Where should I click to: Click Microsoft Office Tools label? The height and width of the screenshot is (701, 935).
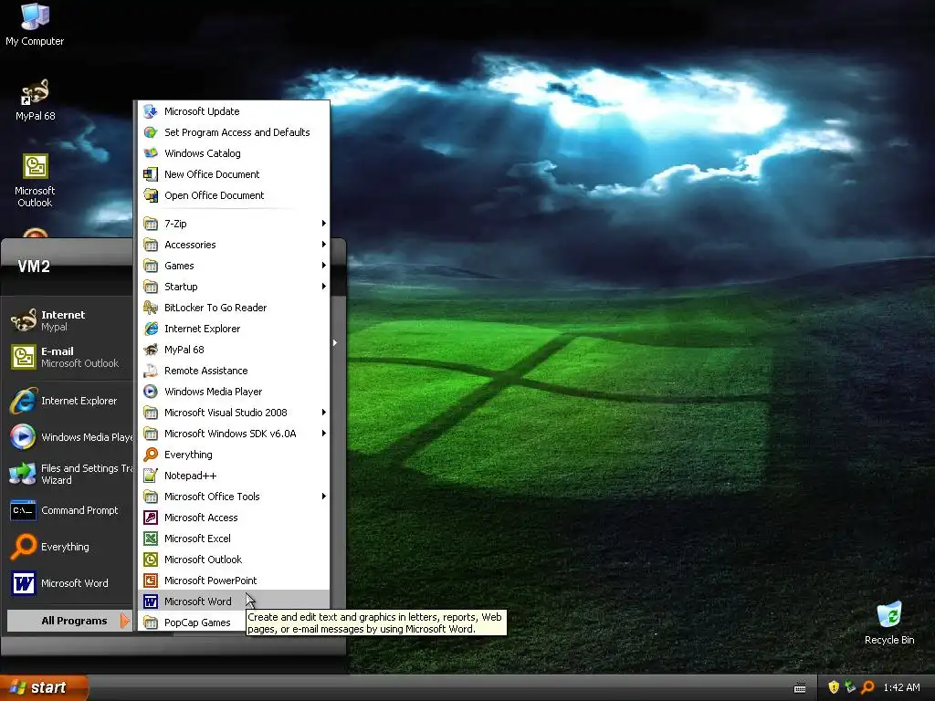point(212,496)
